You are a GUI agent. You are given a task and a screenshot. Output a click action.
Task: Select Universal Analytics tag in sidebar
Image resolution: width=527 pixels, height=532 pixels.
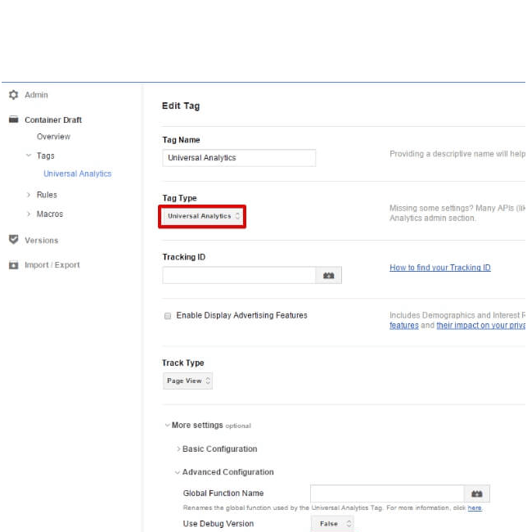point(77,174)
